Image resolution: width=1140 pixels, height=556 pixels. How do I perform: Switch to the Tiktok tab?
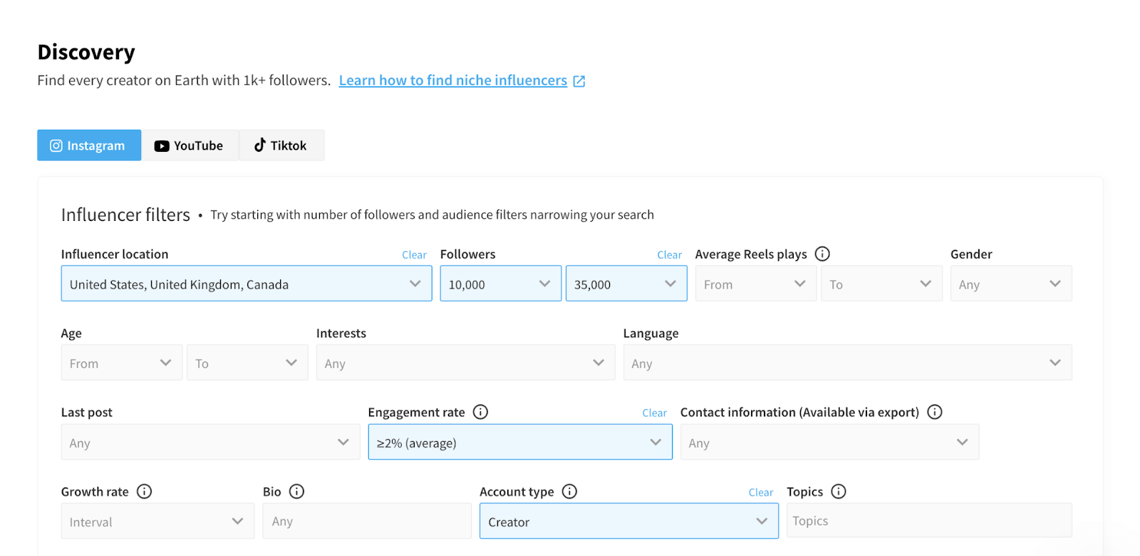point(281,145)
